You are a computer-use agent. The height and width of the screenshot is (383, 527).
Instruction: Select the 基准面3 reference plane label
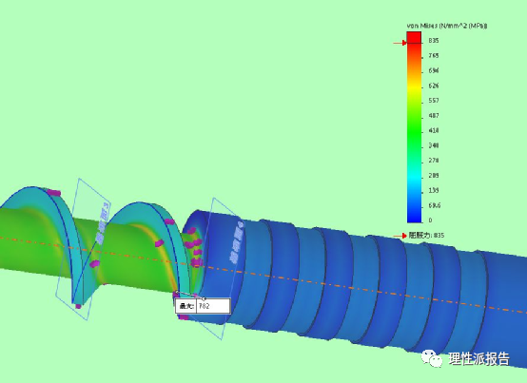(x=102, y=222)
